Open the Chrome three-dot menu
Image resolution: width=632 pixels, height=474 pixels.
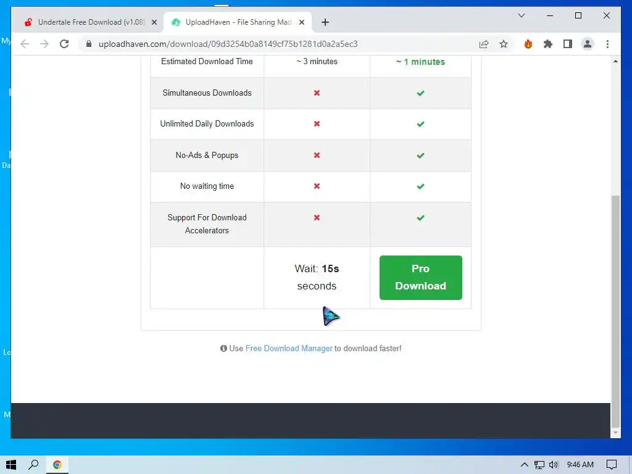tap(607, 44)
